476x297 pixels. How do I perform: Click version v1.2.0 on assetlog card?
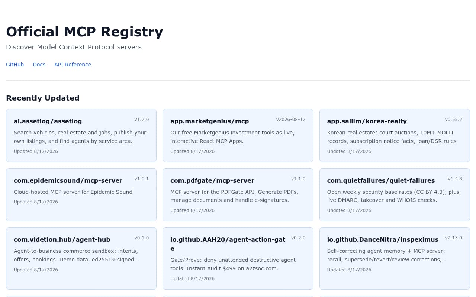click(142, 120)
